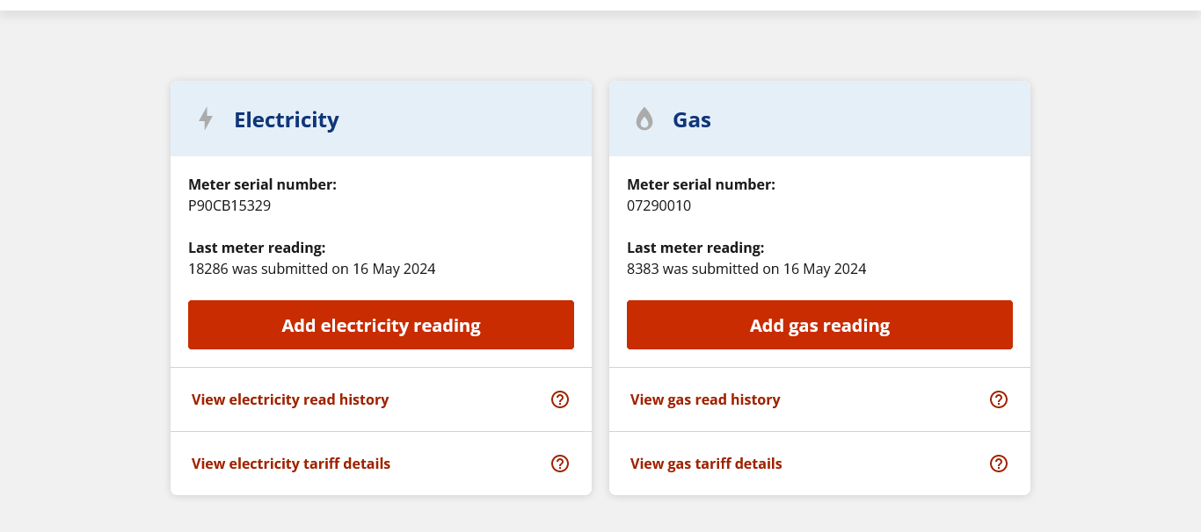The width and height of the screenshot is (1201, 532).
Task: Show help for gas tariff details
Action: point(999,464)
